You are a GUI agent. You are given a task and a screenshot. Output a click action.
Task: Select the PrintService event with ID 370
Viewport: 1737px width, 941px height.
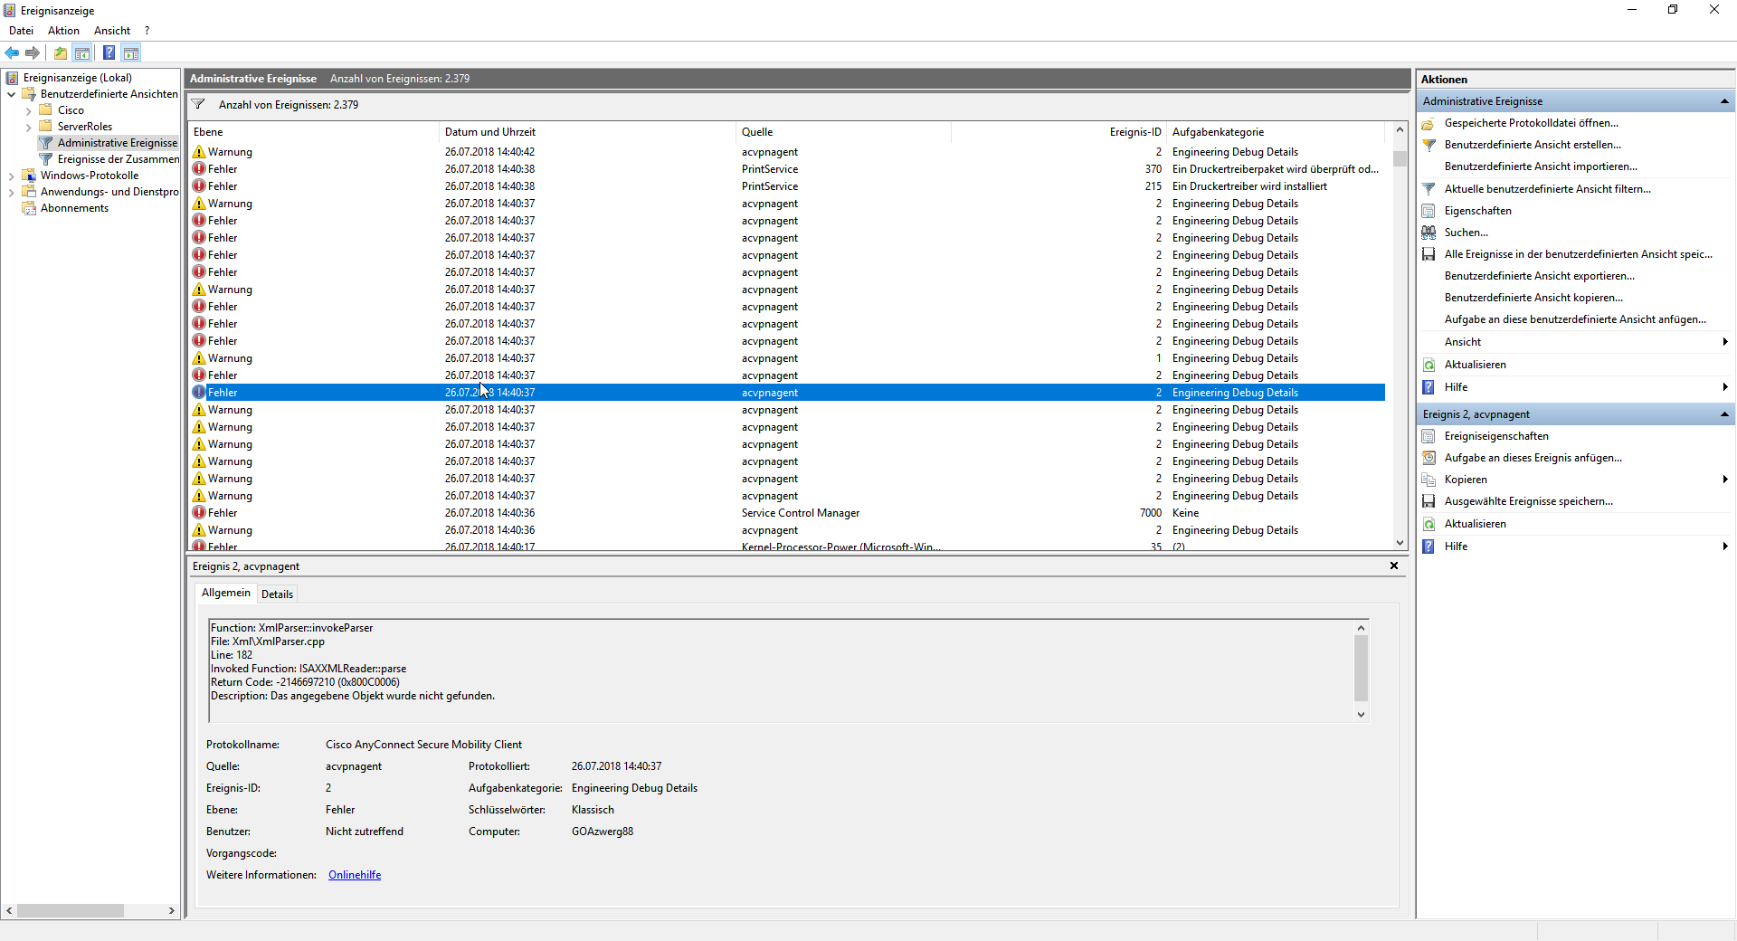point(787,169)
